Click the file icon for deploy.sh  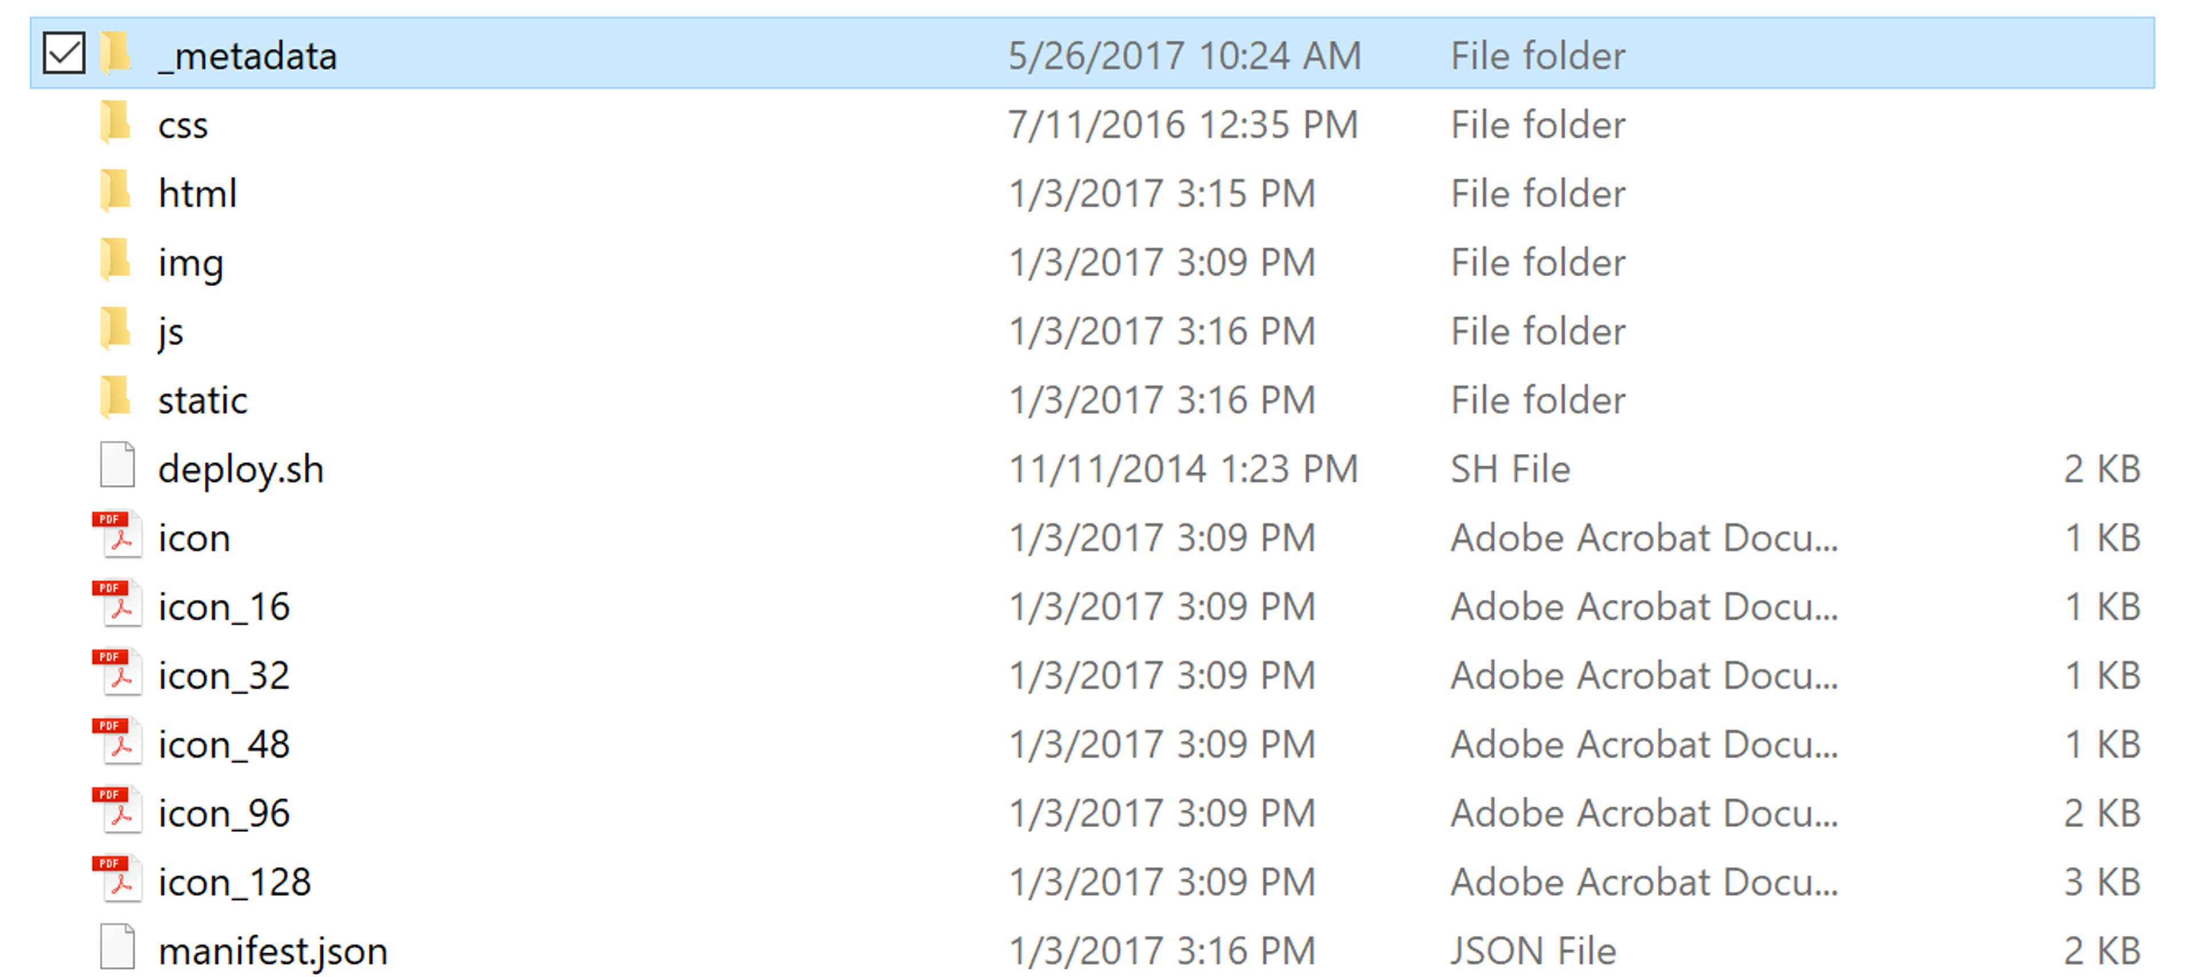click(117, 467)
